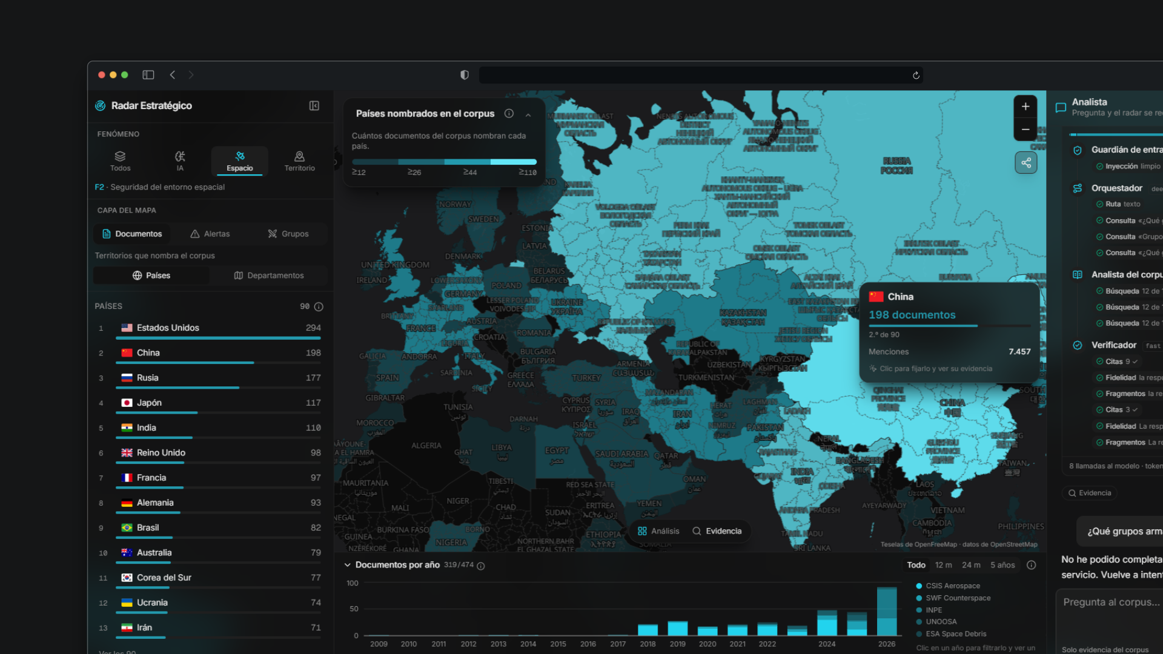Viewport: 1163px width, 654px height.
Task: Click the Pregunta al corpus input field
Action: [1110, 603]
